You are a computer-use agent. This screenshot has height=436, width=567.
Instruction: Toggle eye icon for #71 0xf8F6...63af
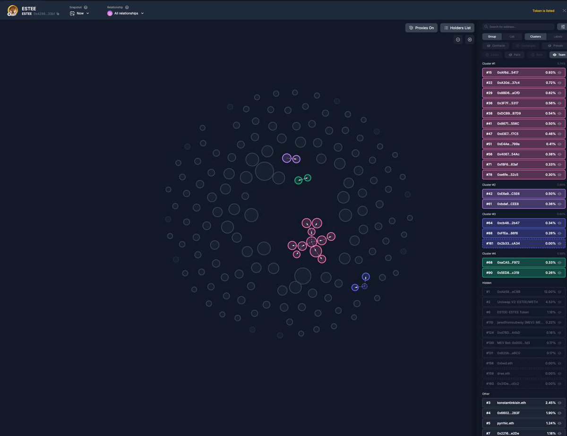coord(559,164)
